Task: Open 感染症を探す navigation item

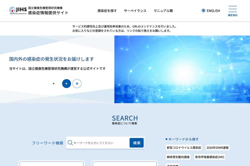Action: click(107, 11)
